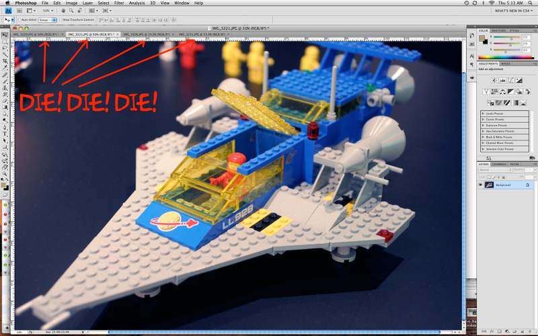Toggle lock image pixels brush icon
Viewport: 538px width, 336px height.
tap(494, 177)
